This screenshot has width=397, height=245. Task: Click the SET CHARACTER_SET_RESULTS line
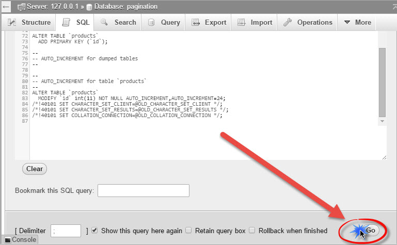tap(130, 110)
